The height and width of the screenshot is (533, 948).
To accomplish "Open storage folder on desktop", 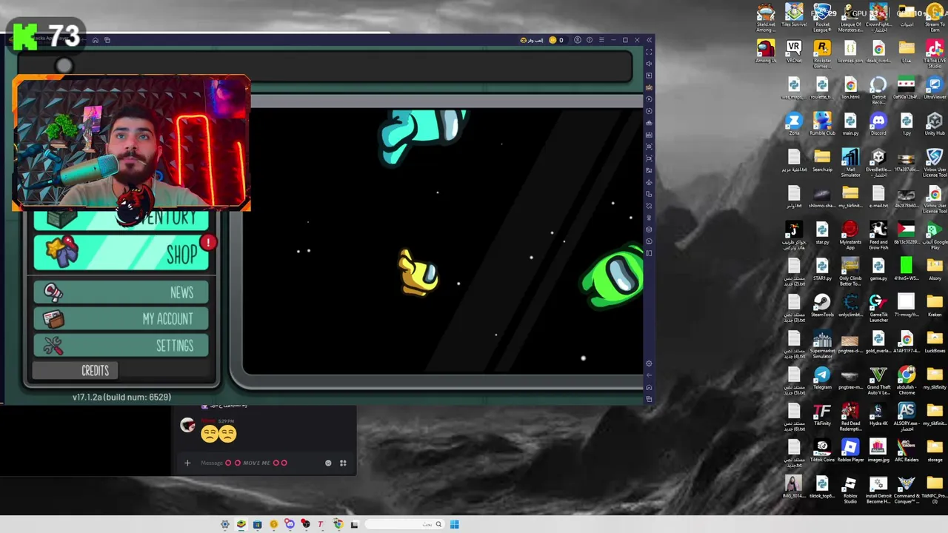I will click(935, 449).
